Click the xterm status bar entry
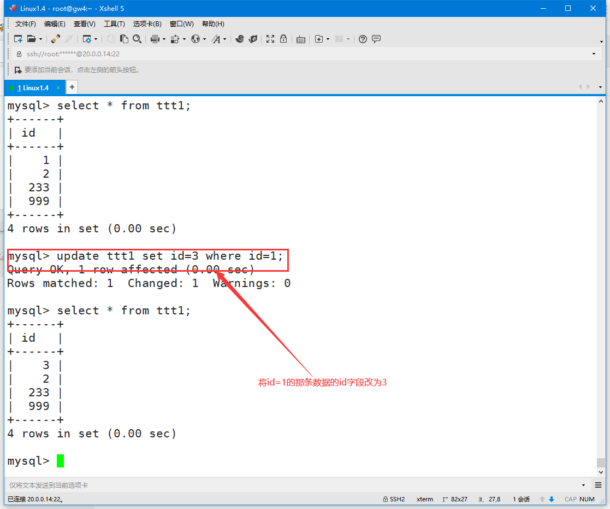The width and height of the screenshot is (610, 509). (424, 499)
